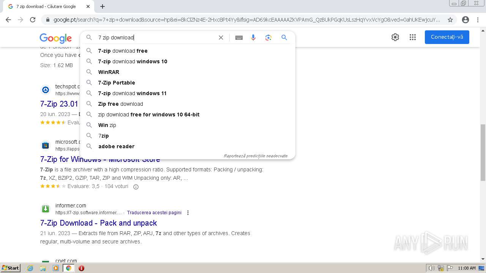Screen dimensions: 486x273
Task: Open Google quick settings gear
Action: [395, 37]
